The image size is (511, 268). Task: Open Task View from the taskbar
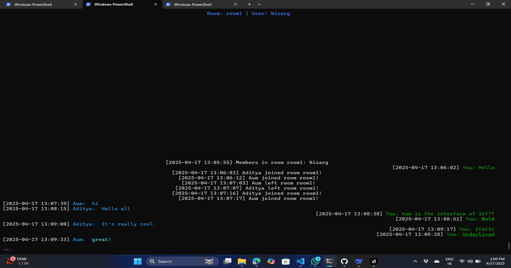pos(228,261)
